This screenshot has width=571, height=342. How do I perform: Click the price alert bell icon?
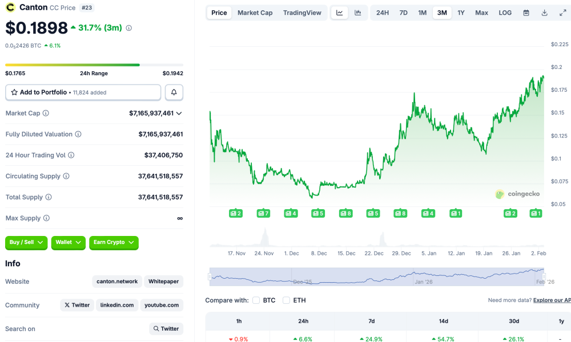pyautogui.click(x=174, y=92)
